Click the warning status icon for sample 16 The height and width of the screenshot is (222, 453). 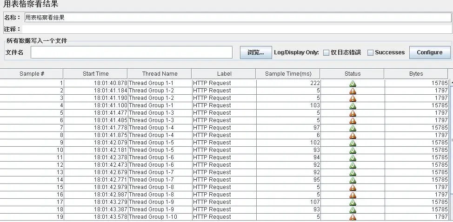(x=353, y=195)
